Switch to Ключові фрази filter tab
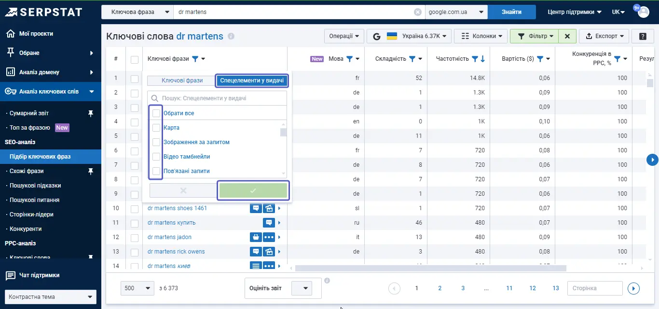This screenshot has height=309, width=659. tap(182, 81)
